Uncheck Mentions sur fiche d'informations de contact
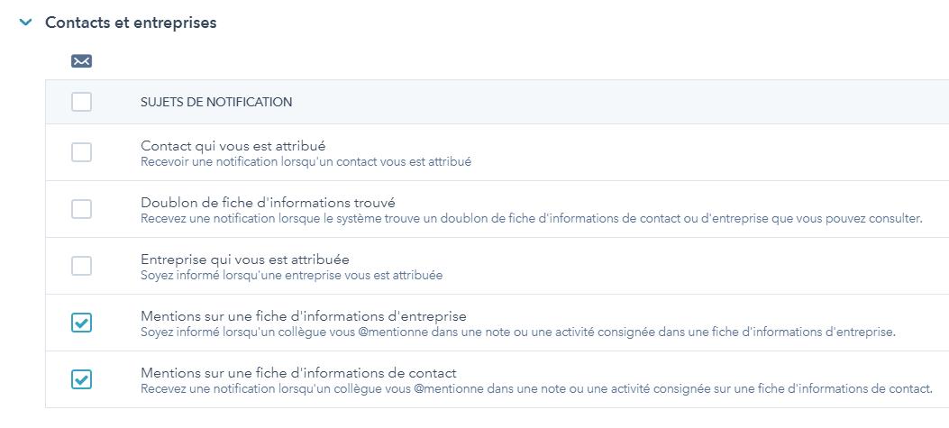This screenshot has height=428, width=949. tap(81, 379)
